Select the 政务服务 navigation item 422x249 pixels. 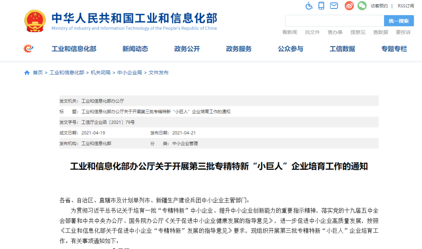pos(239,49)
